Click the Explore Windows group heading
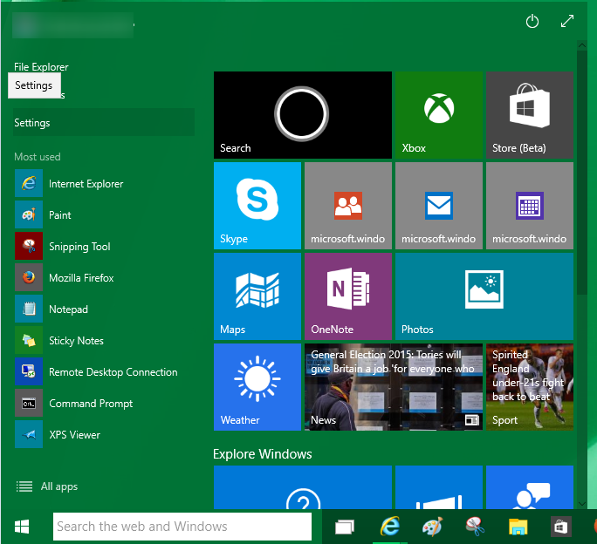Screen dimensions: 597x544 (263, 454)
